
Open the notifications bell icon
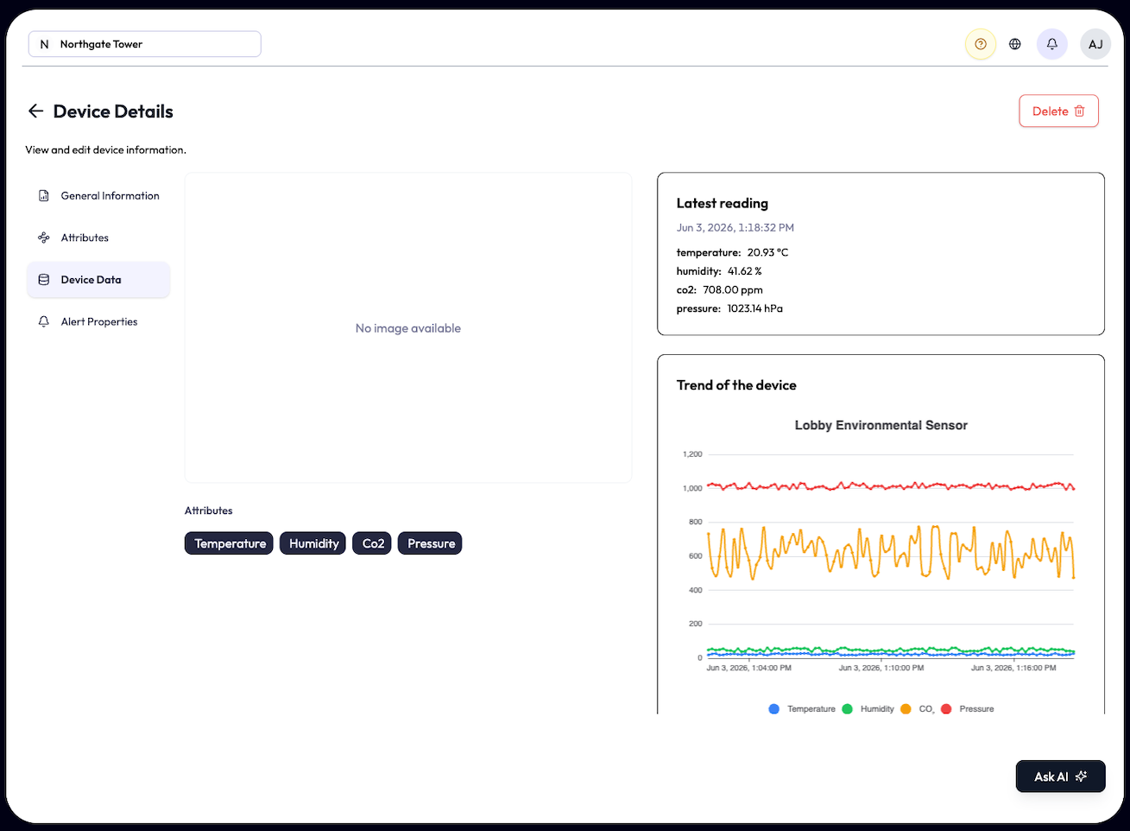pyautogui.click(x=1052, y=44)
